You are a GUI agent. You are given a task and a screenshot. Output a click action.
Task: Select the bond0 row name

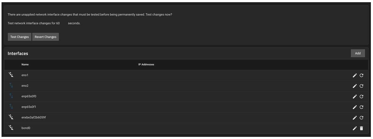click(x=26, y=128)
